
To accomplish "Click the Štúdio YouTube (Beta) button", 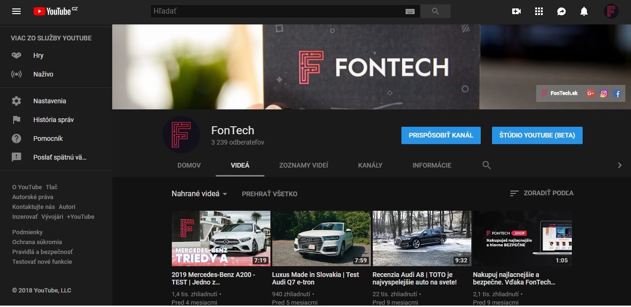I will click(537, 135).
